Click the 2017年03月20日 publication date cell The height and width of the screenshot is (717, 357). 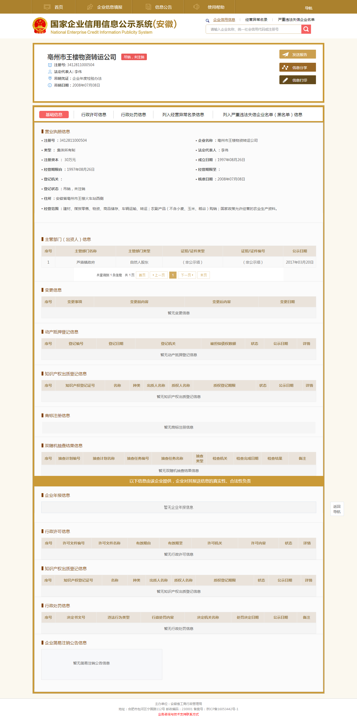(300, 263)
